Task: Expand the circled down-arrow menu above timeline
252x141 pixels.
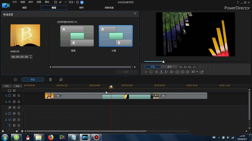Action: pos(15,80)
